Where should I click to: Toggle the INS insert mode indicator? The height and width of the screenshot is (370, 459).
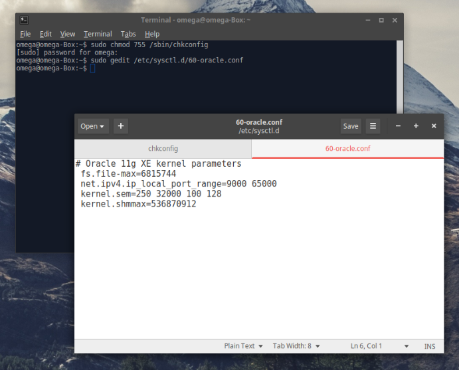point(430,346)
